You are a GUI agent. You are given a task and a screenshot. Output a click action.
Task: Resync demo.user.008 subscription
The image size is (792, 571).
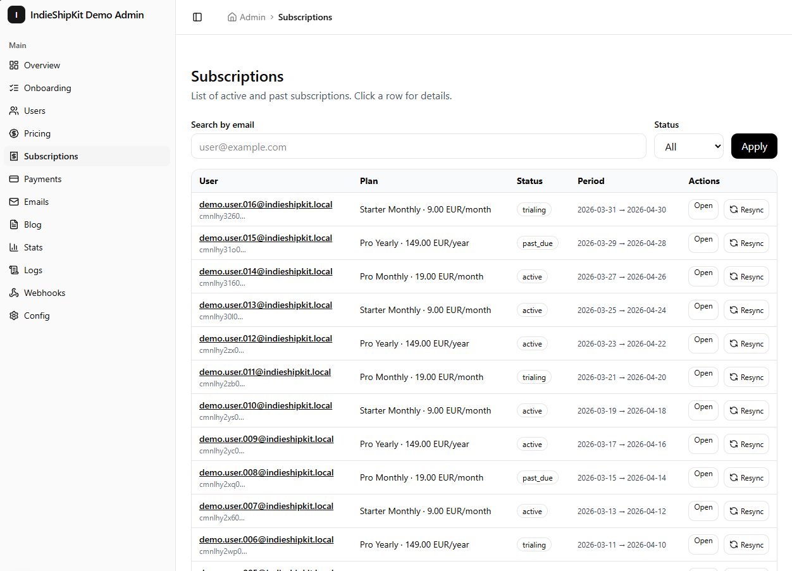746,477
